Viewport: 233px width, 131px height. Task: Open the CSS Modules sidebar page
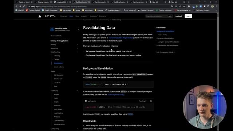pos(58,75)
